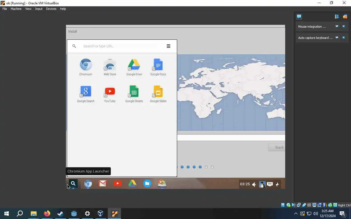Click the shared folders status icon
Screen dimensions: 351x219
point(309,205)
